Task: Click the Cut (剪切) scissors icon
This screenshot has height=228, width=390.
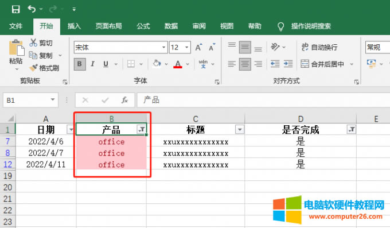Action: click(x=33, y=42)
